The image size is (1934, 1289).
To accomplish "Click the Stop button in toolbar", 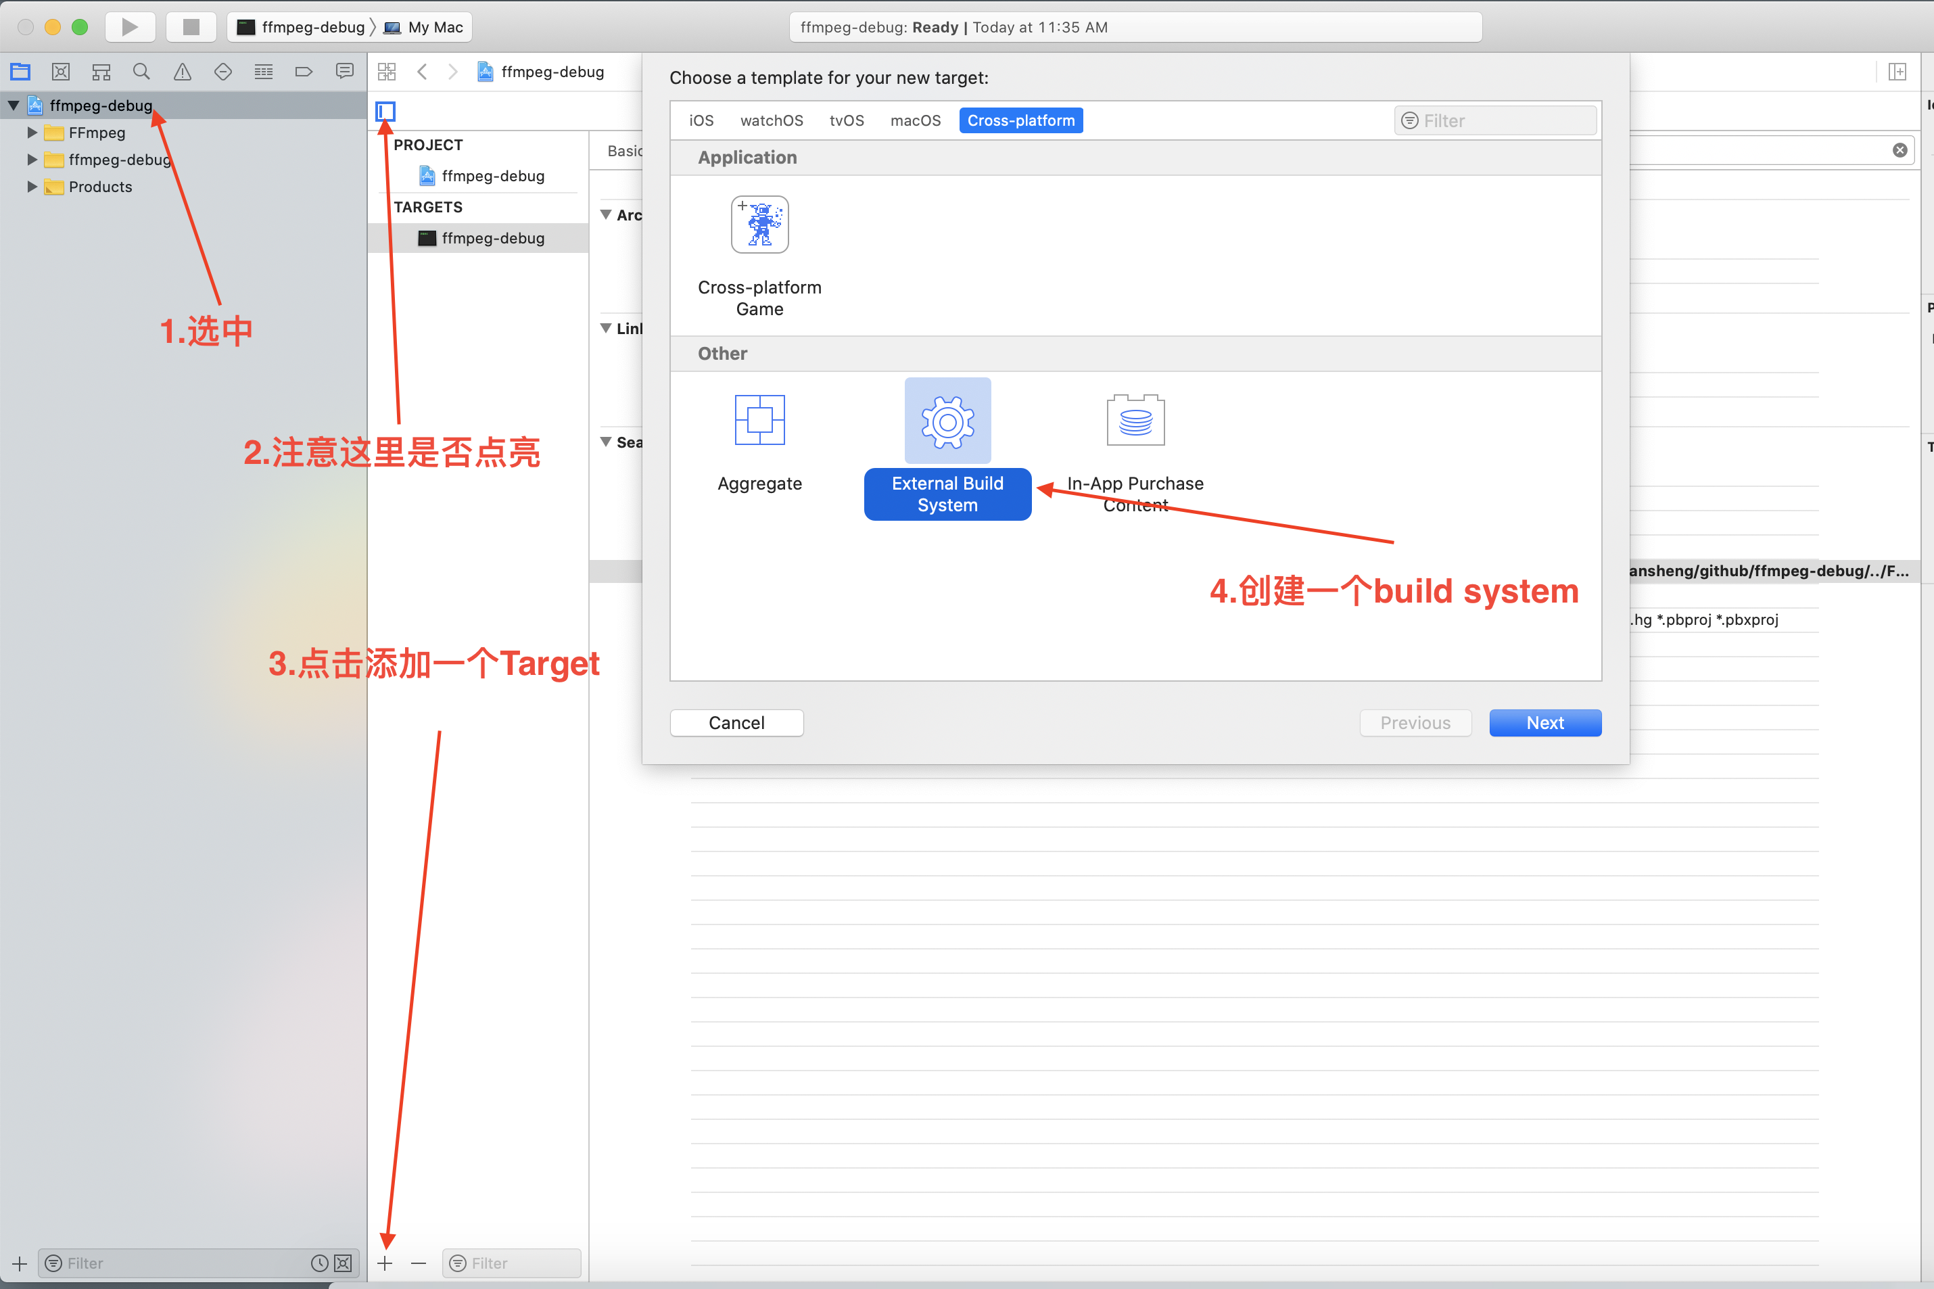I will click(x=191, y=27).
